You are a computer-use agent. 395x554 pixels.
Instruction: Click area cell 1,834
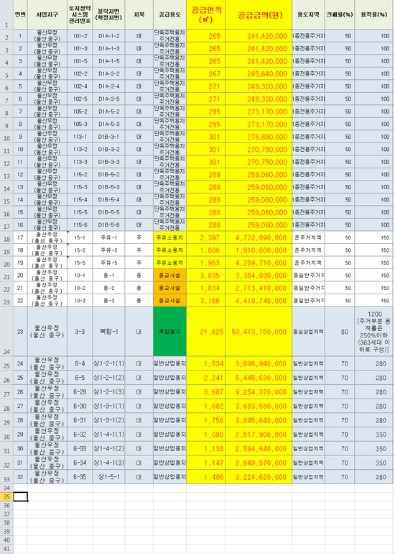pyautogui.click(x=206, y=289)
